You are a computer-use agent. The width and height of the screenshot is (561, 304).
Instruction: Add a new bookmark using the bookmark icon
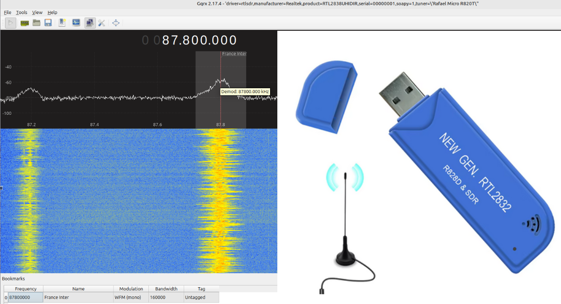tap(62, 23)
